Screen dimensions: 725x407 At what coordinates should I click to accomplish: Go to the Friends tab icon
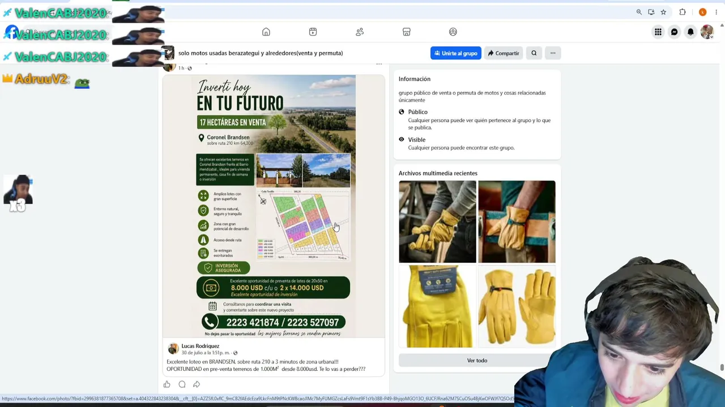click(x=360, y=32)
